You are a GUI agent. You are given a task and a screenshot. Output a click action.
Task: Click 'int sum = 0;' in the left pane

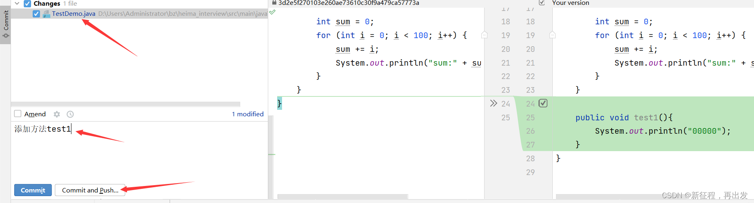coord(345,21)
